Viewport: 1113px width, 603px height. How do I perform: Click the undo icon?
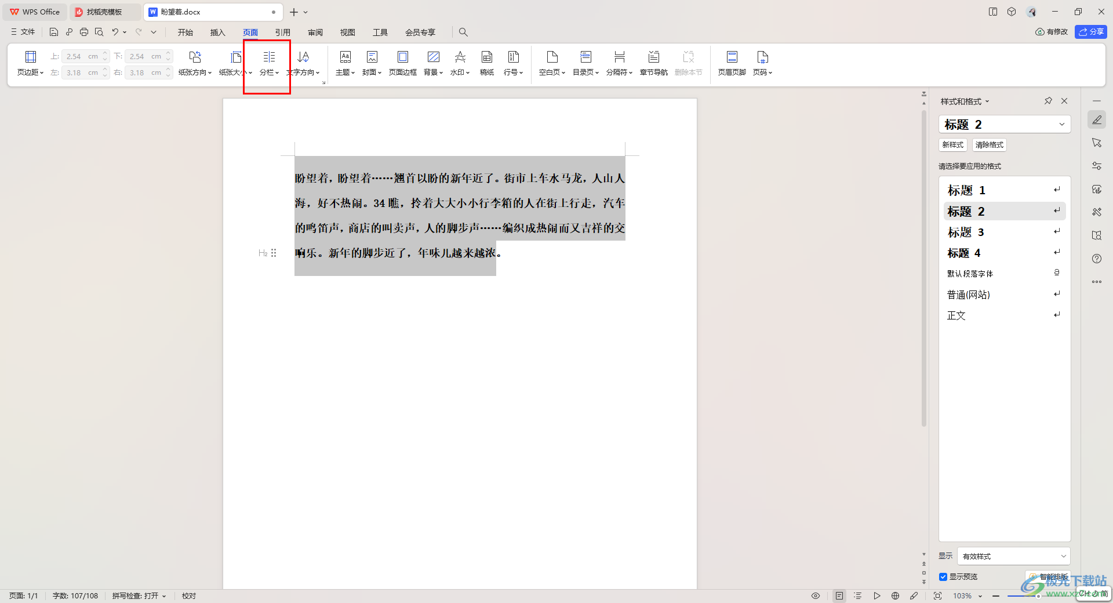pos(115,32)
